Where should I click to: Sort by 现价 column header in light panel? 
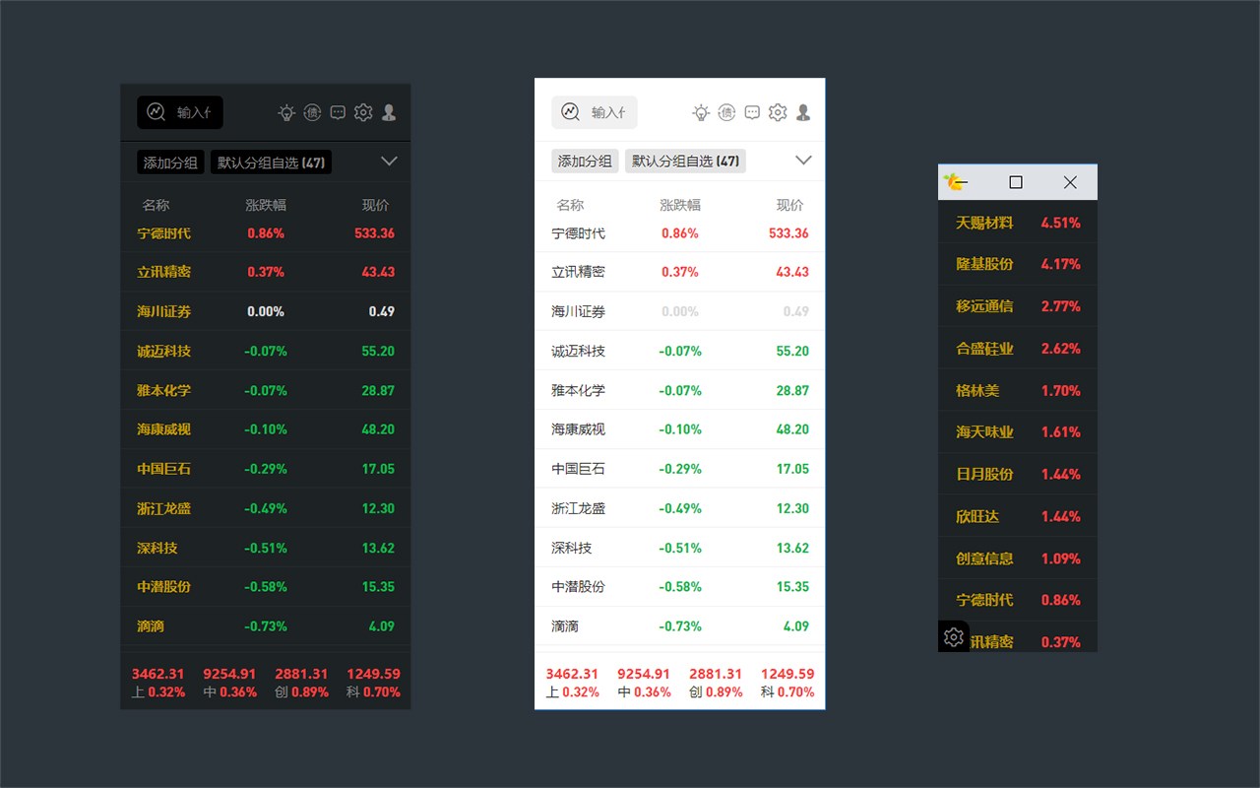click(x=789, y=205)
